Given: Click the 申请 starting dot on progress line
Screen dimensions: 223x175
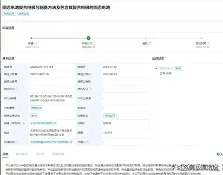Looking at the screenshot, I should (x=32, y=38).
